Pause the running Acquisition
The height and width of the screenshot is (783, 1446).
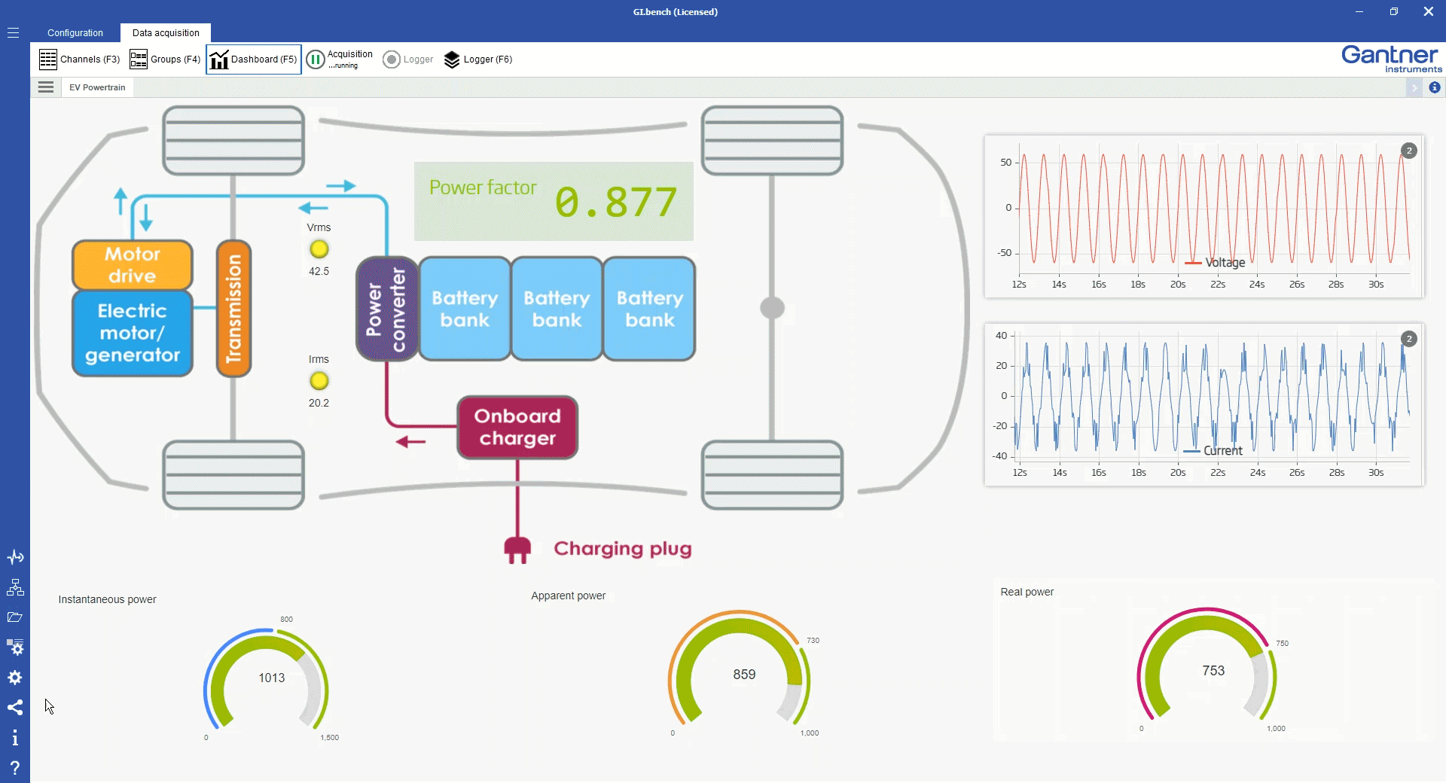[316, 59]
